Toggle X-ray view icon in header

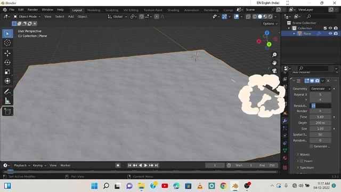coord(248,17)
